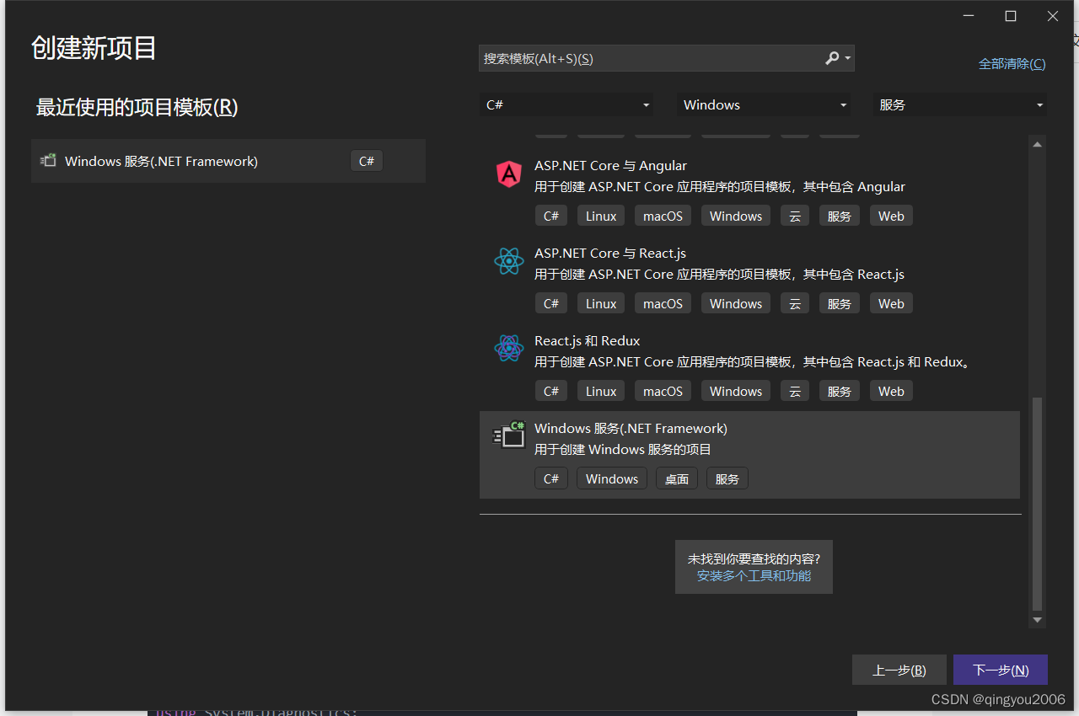Image resolution: width=1079 pixels, height=716 pixels.
Task: Click 安装多个工具和功能 link
Action: point(754,576)
